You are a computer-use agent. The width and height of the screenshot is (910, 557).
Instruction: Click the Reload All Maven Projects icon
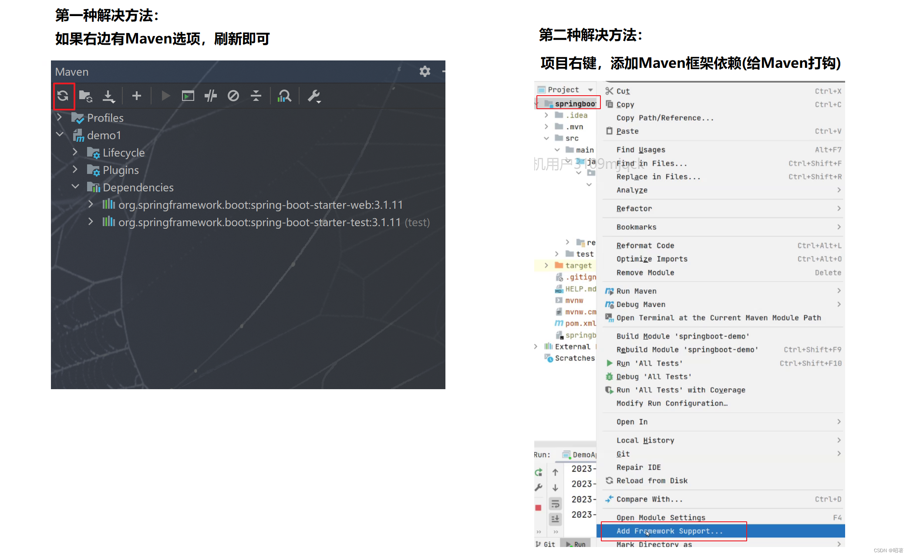tap(63, 96)
